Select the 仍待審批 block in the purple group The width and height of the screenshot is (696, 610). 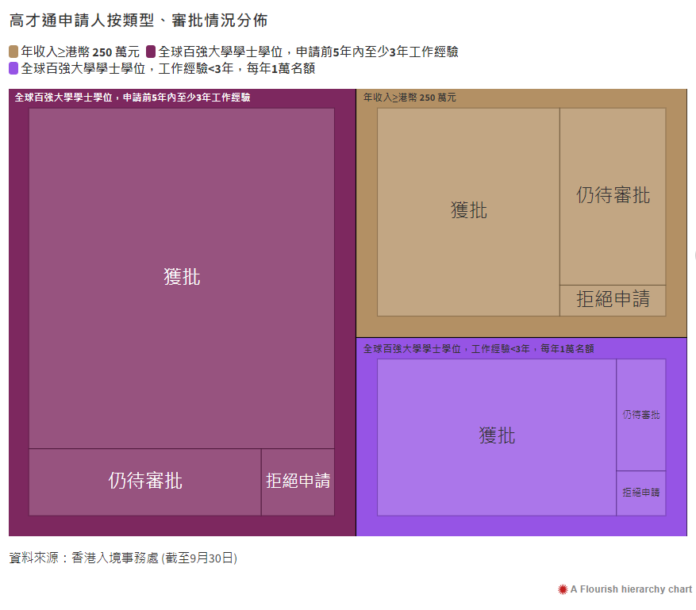(641, 415)
